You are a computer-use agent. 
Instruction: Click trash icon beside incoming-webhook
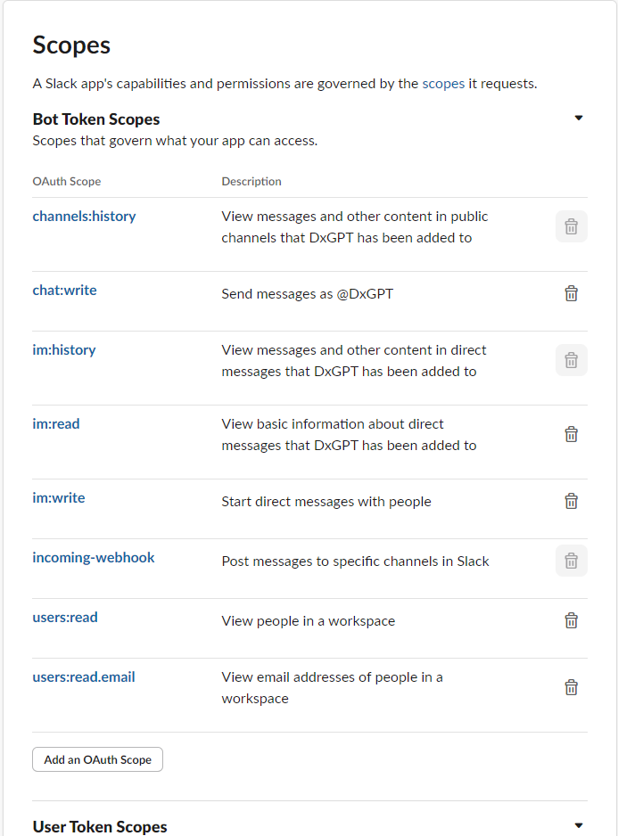coord(572,561)
